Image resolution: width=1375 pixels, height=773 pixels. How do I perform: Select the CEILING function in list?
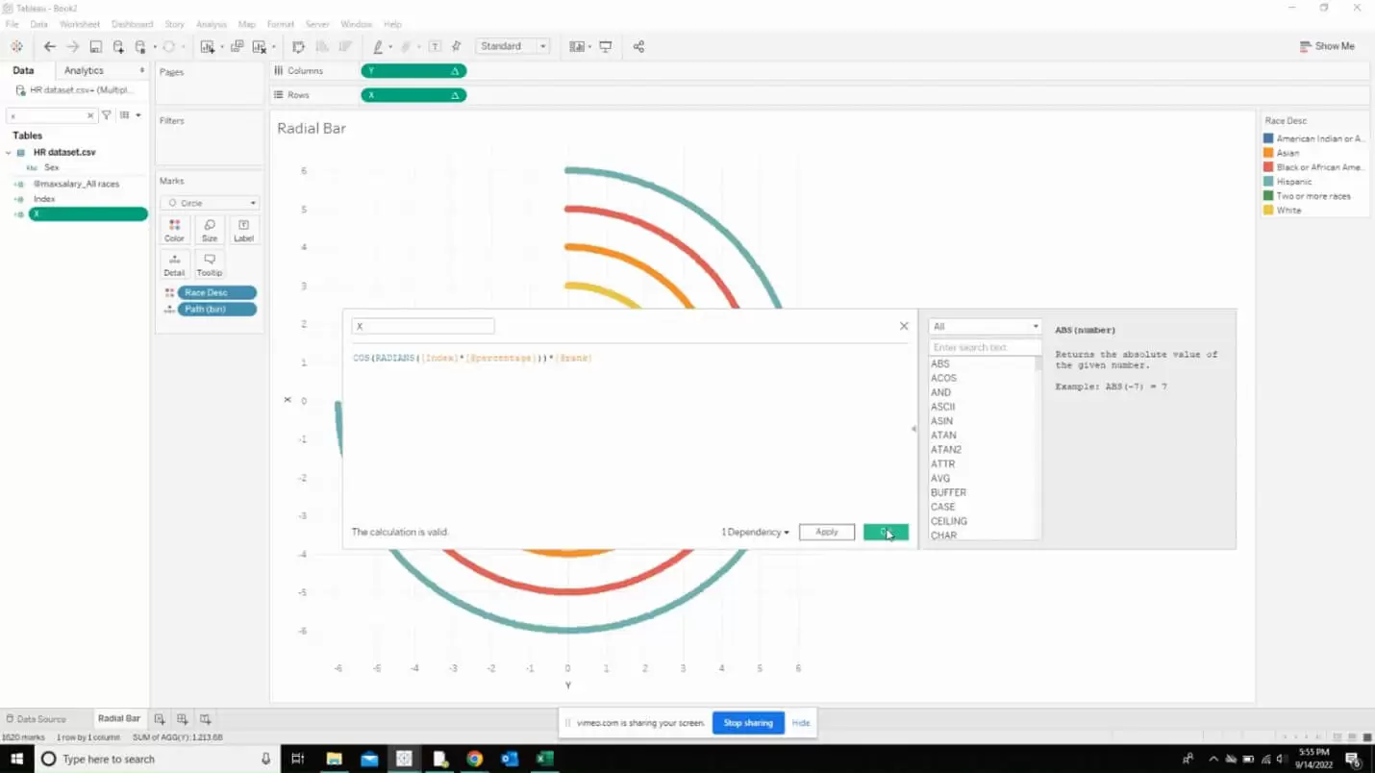click(x=949, y=521)
